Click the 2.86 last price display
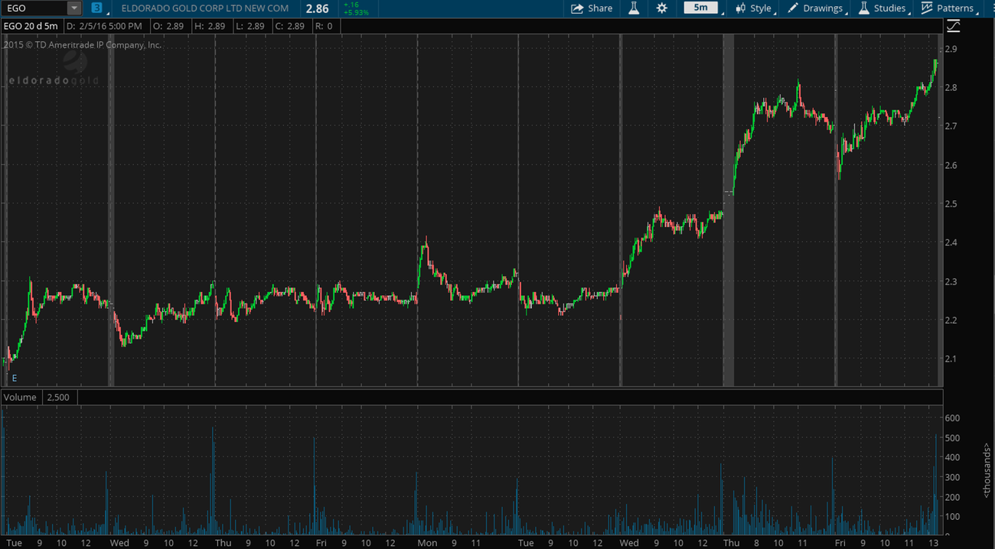Screen dimensions: 995x549 [317, 8]
